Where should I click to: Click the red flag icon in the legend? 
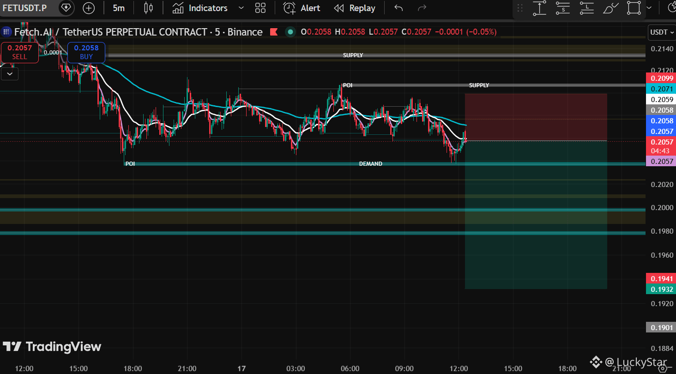pos(273,32)
